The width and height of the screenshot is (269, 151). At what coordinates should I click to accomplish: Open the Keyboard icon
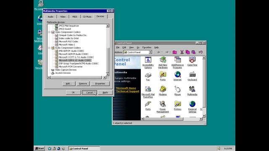point(192,76)
